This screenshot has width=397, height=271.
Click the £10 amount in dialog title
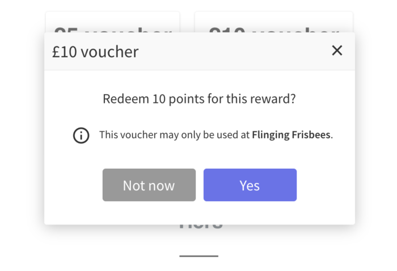point(64,52)
